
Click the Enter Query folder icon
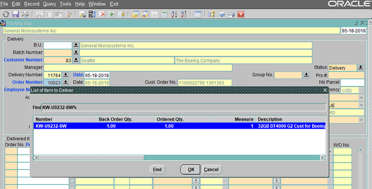pyautogui.click(x=136, y=14)
